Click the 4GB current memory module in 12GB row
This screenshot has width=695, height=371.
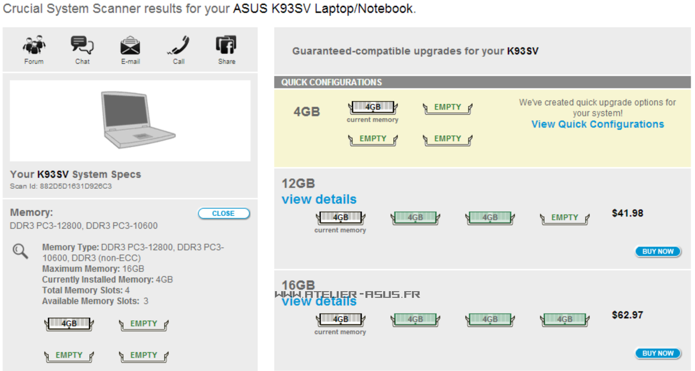click(341, 218)
